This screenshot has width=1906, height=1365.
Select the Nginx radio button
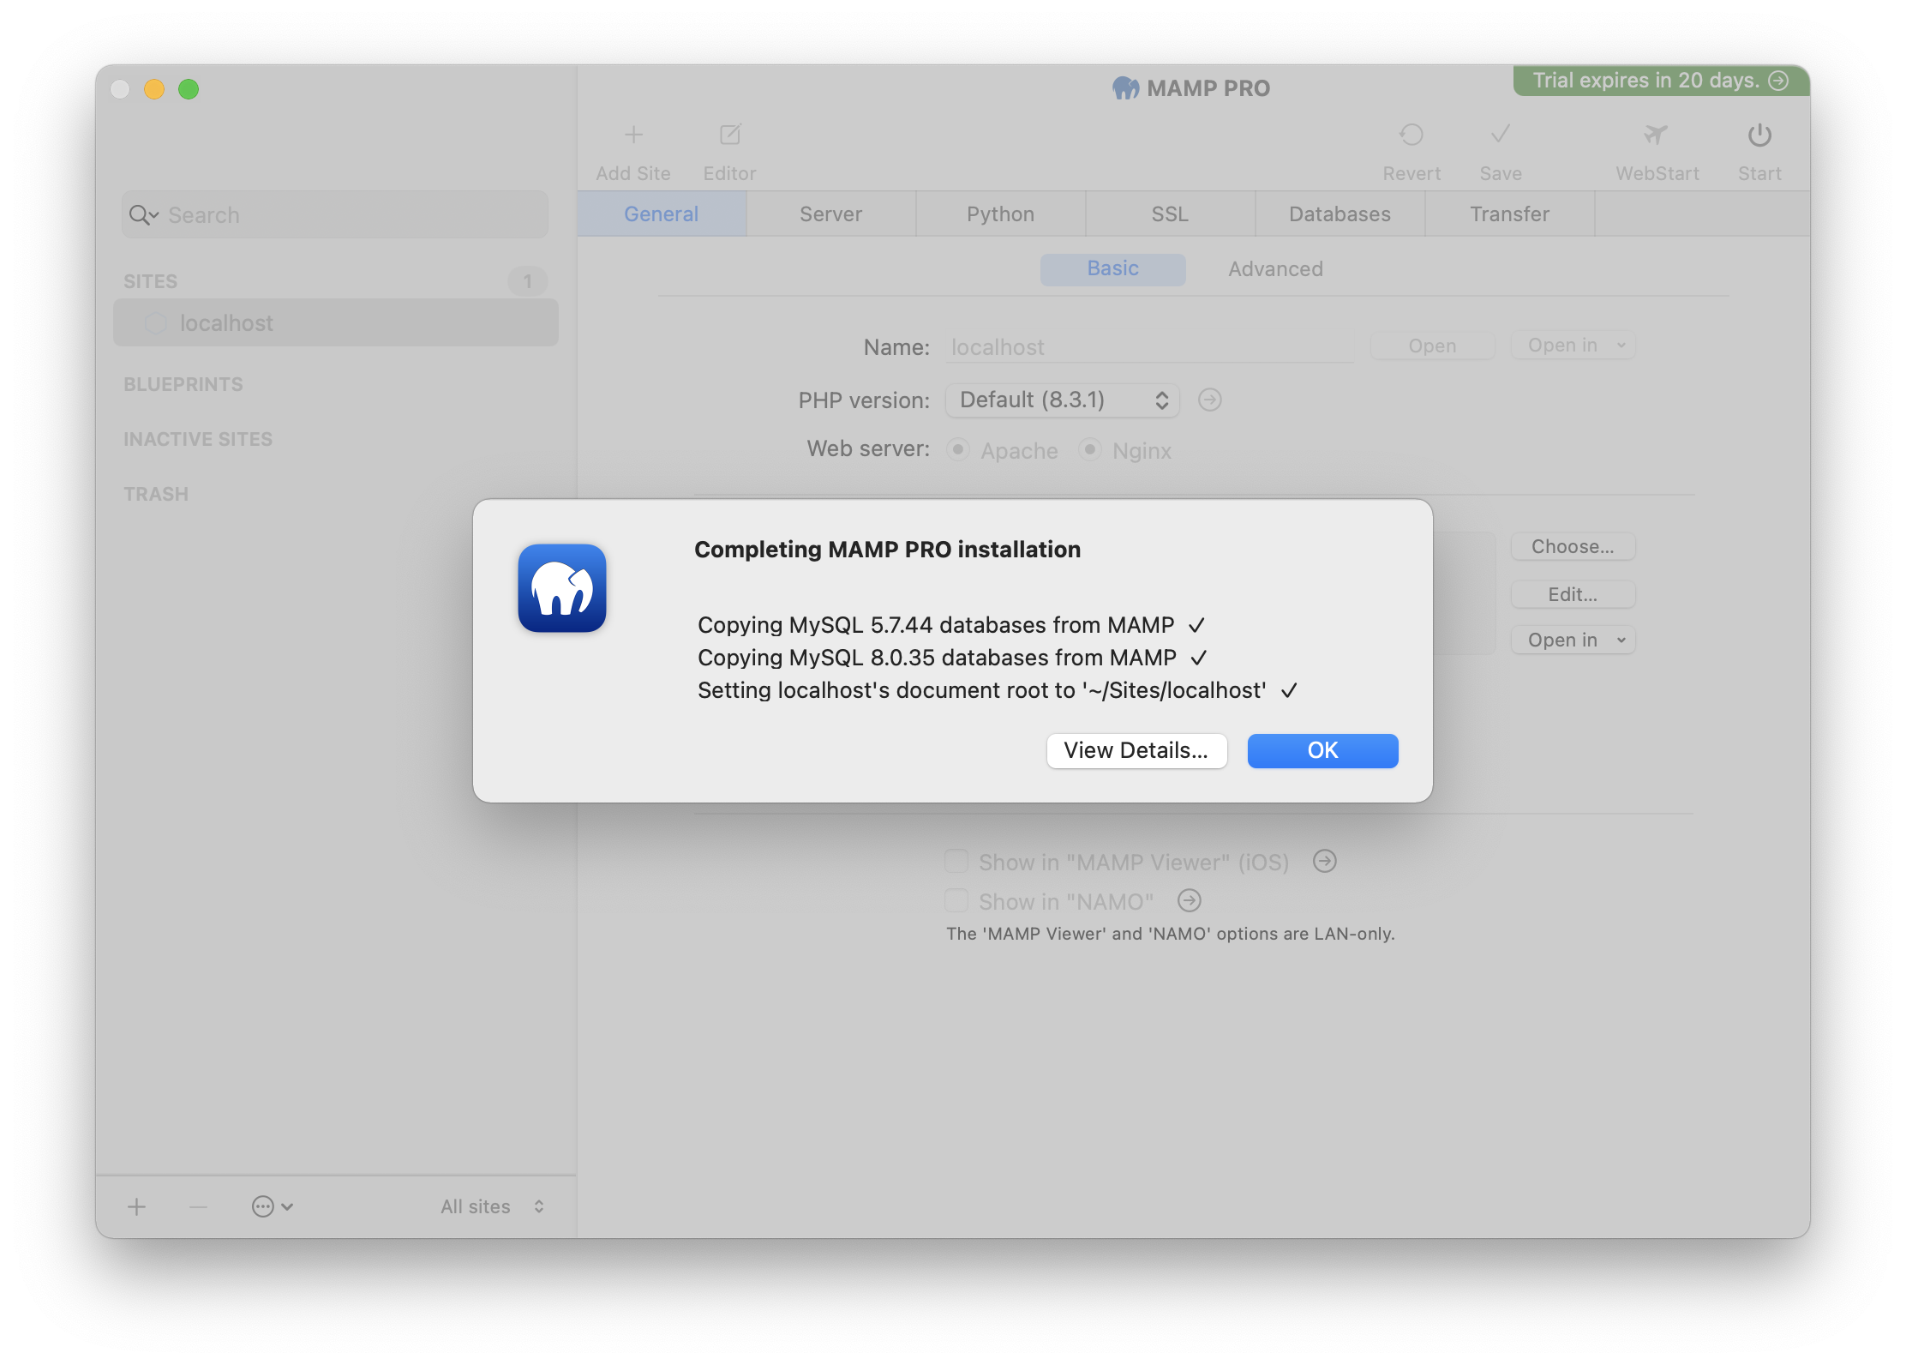click(1090, 449)
